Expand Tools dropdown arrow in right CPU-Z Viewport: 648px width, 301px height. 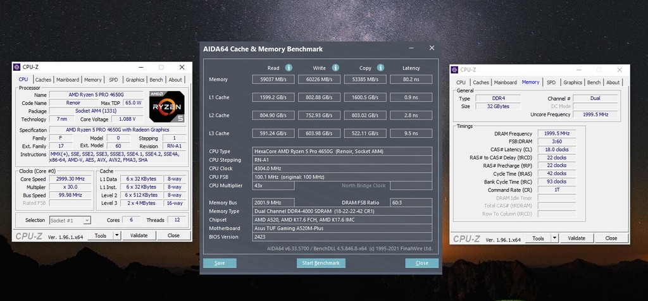(554, 238)
